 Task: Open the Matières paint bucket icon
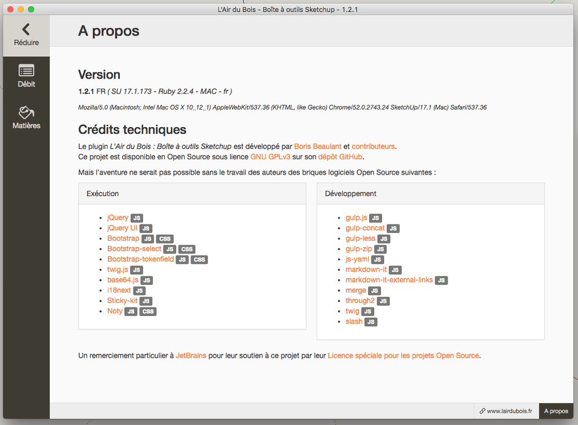click(x=26, y=112)
